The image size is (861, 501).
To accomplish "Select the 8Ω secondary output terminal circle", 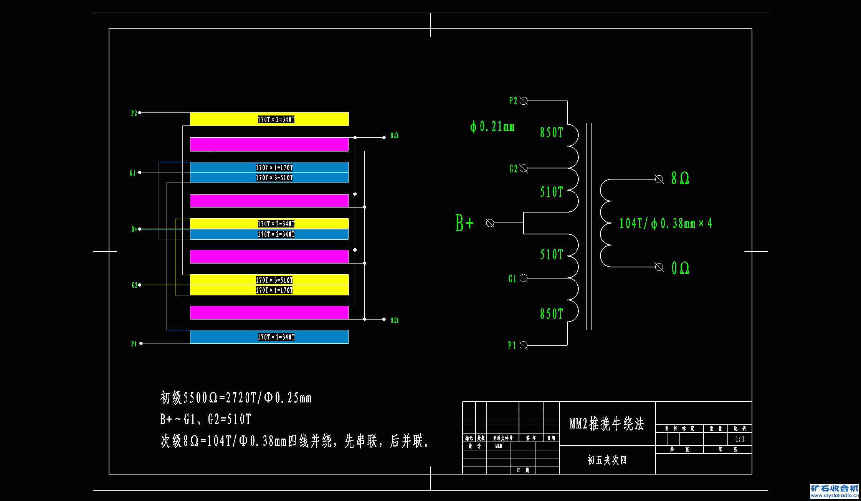I will [659, 179].
